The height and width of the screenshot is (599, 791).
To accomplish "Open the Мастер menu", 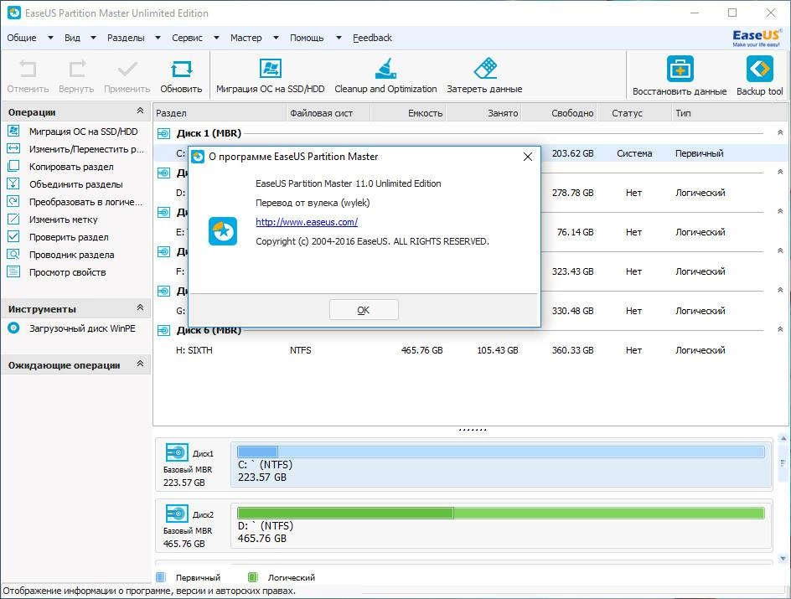I will tap(246, 38).
